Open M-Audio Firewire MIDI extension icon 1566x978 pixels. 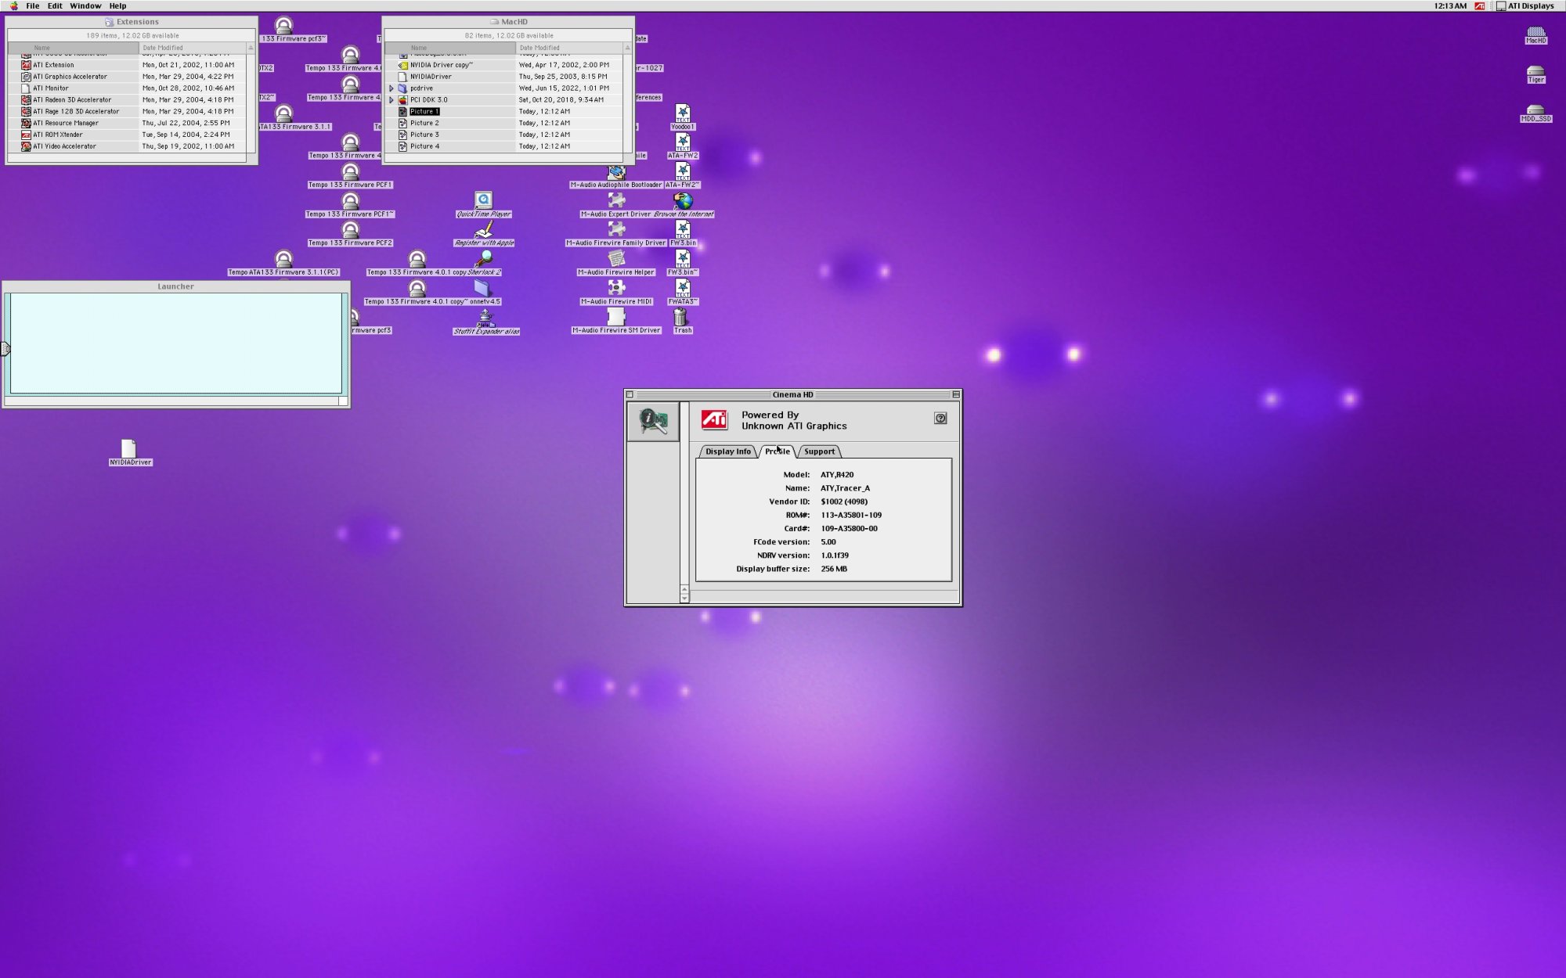coord(616,288)
